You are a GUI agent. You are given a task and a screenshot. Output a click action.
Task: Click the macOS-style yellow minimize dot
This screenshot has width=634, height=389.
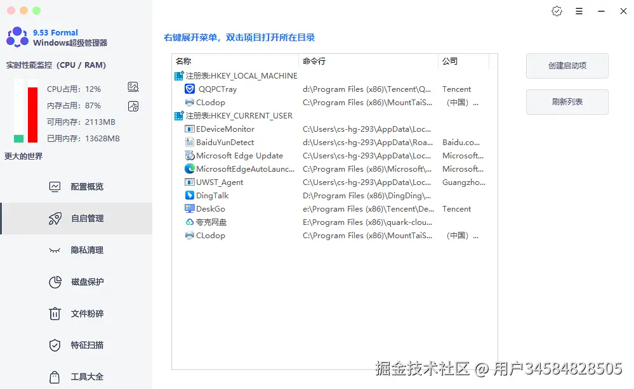(x=24, y=11)
